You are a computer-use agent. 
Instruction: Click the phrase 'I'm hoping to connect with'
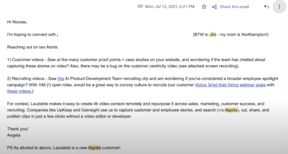pos(32,35)
